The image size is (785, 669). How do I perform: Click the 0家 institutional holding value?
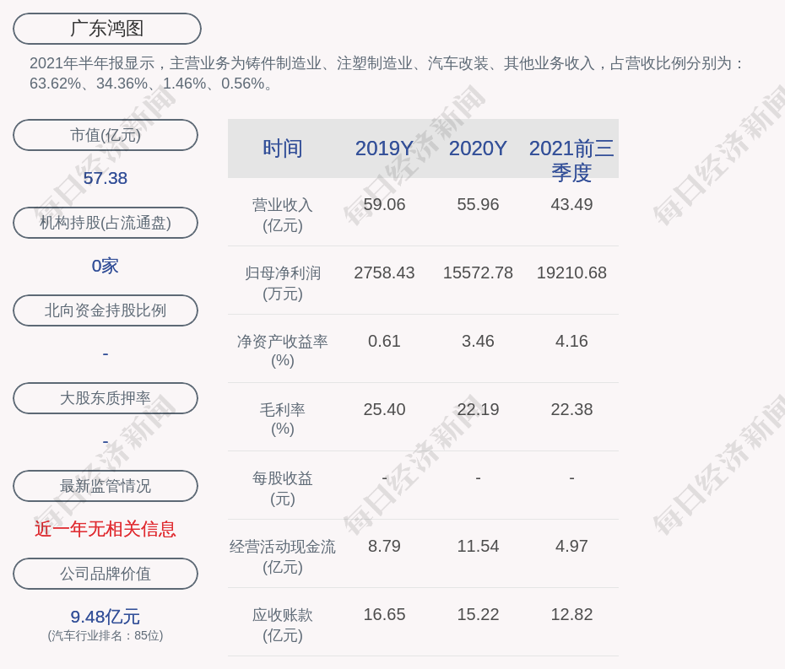pos(106,266)
